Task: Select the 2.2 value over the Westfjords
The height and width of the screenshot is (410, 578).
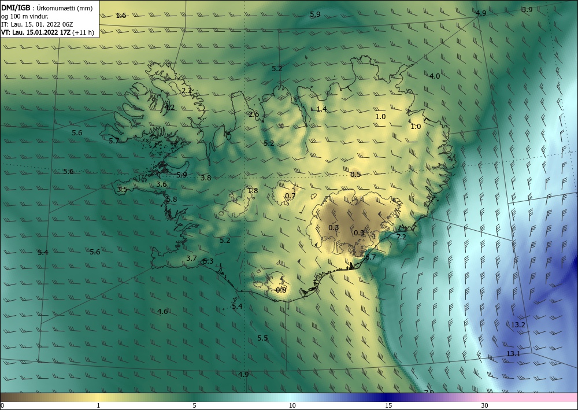Action: [187, 90]
